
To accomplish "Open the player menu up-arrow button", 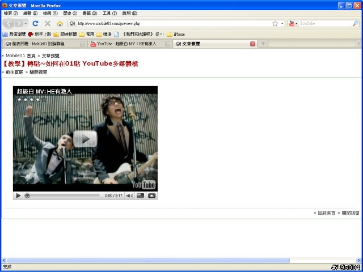I will (x=151, y=195).
